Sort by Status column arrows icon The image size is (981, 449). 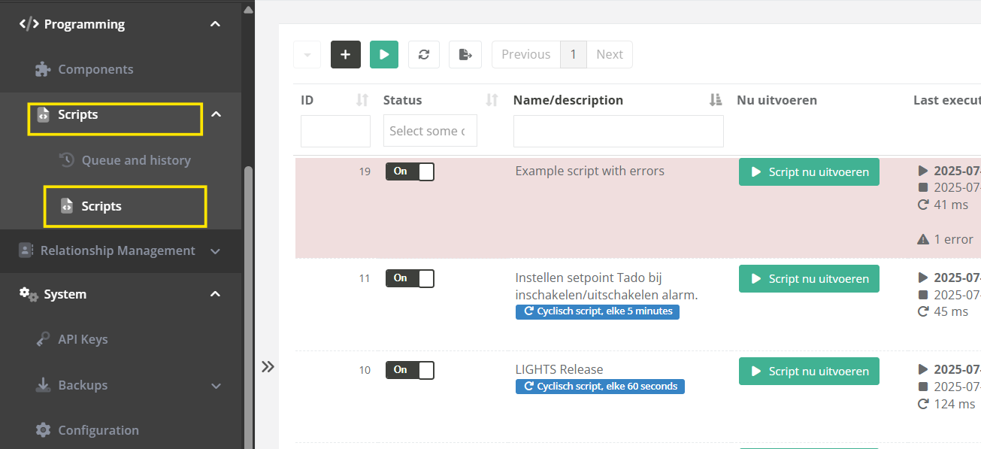492,100
